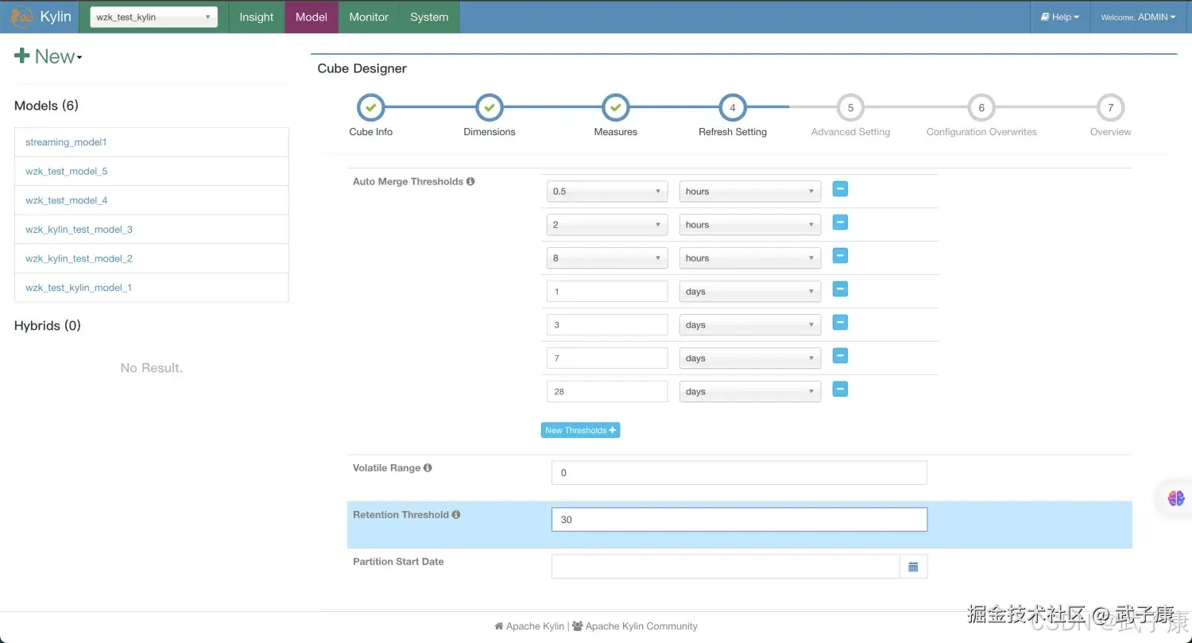The height and width of the screenshot is (643, 1192).
Task: Jump to step 7 Overview circle
Action: [1110, 108]
